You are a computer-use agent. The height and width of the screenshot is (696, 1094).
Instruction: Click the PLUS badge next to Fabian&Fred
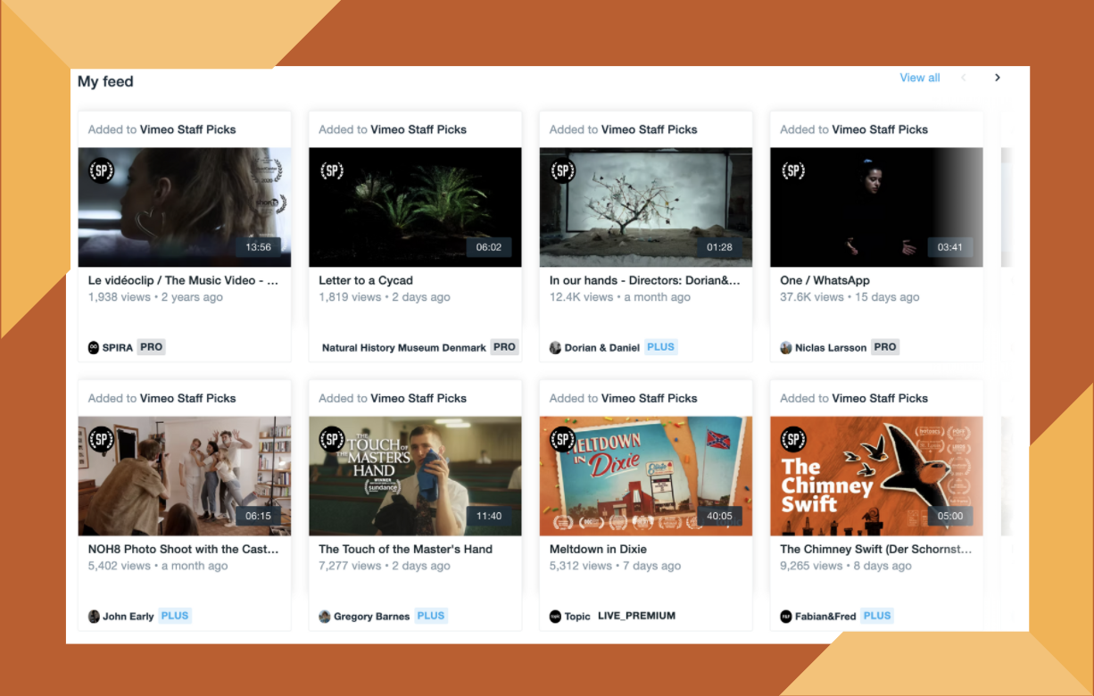tap(877, 616)
